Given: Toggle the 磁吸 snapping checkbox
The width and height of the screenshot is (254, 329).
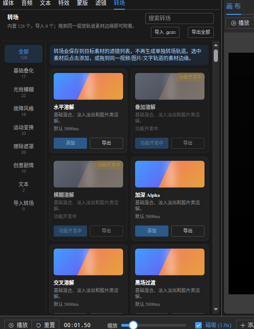Looking at the screenshot, I should (198, 325).
